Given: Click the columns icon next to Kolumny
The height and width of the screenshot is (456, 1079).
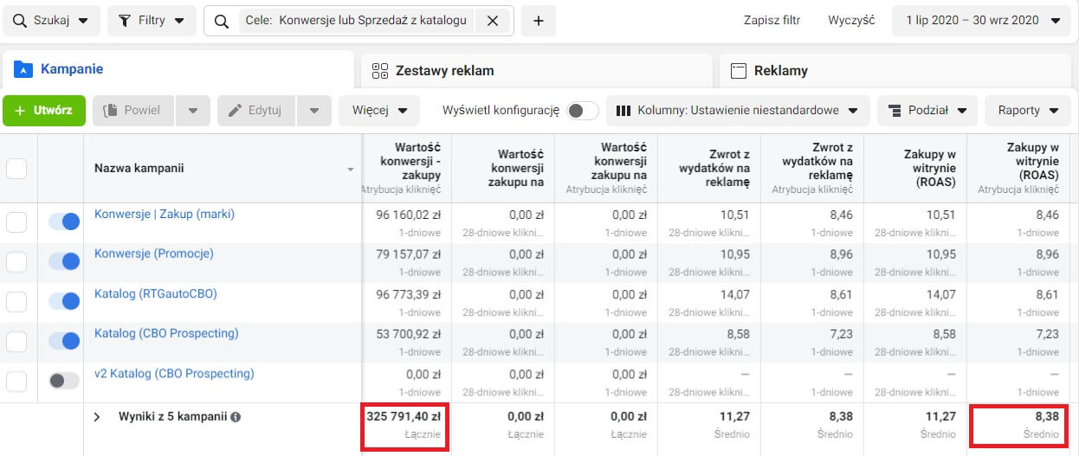Looking at the screenshot, I should [x=623, y=111].
